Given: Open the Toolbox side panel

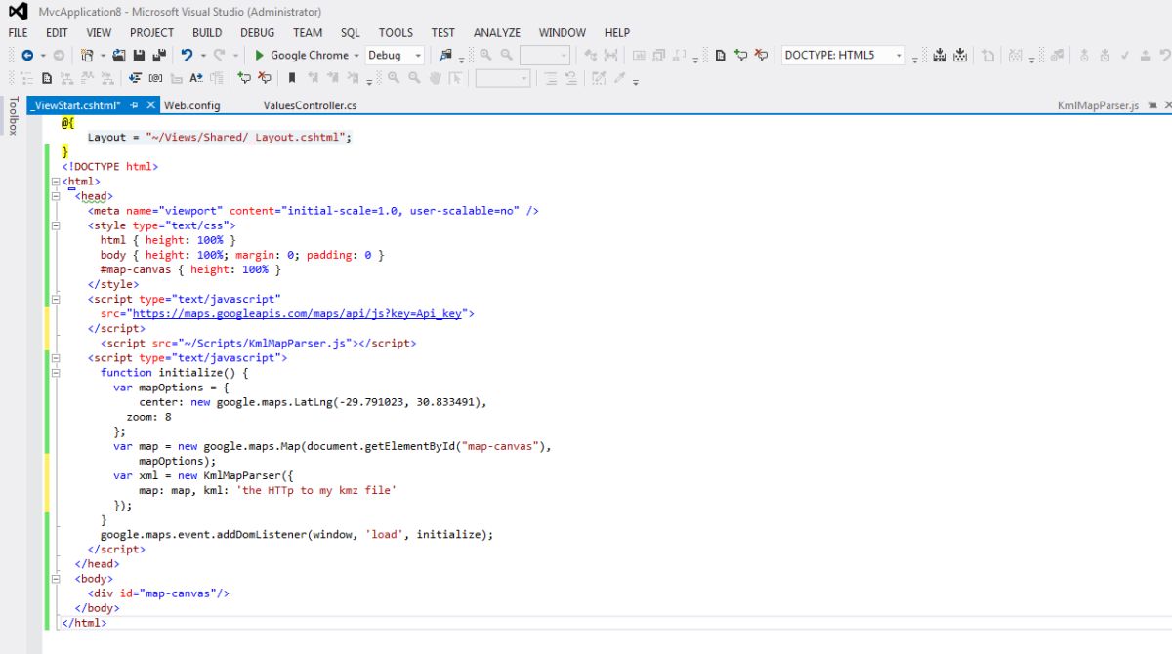Looking at the screenshot, I should 13,115.
